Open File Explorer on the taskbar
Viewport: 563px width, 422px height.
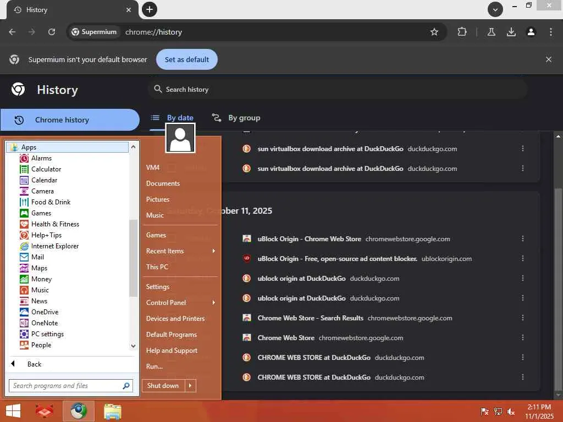(113, 411)
